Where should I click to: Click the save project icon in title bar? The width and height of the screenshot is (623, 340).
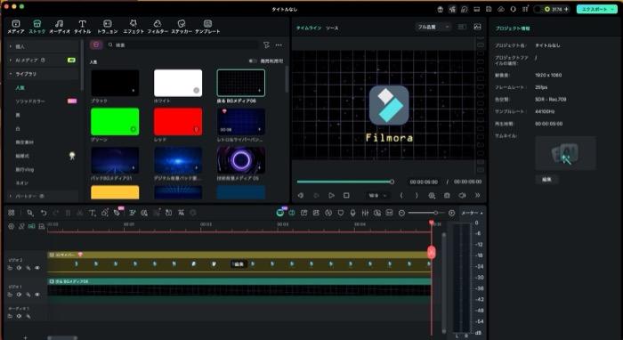click(x=489, y=9)
